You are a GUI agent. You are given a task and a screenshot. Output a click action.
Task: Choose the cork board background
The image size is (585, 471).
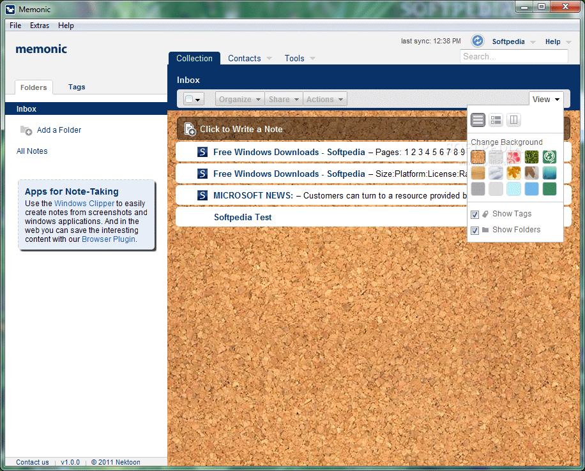tap(478, 157)
